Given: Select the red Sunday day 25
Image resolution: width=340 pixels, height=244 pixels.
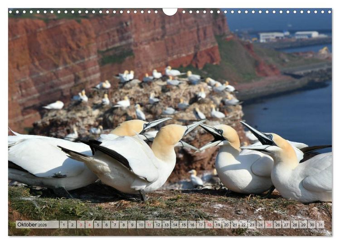Looking at the screenshot, I should (269, 225).
